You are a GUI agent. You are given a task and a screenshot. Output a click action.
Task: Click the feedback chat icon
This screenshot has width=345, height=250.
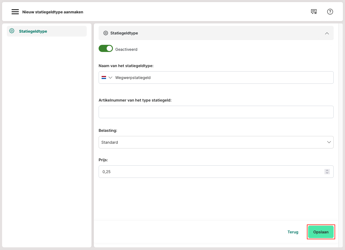point(314,12)
